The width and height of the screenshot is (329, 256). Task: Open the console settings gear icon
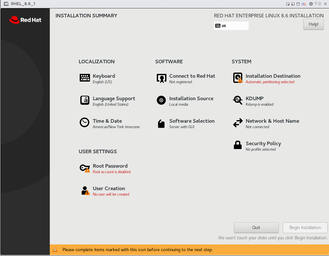311,4
